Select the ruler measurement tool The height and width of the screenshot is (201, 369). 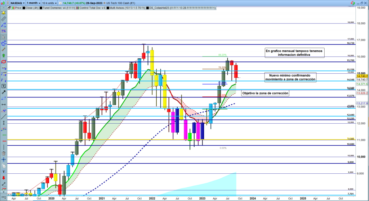tap(4, 18)
